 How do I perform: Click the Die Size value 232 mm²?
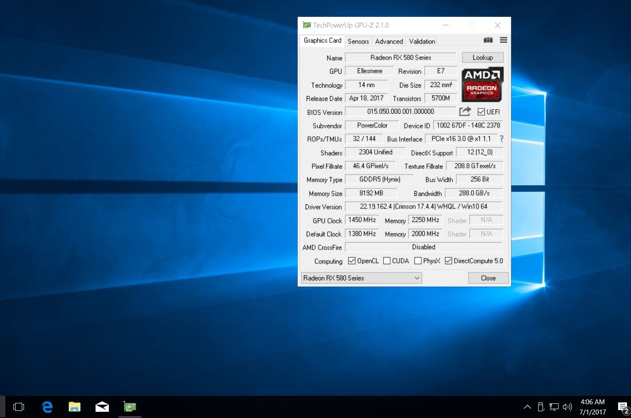coord(441,85)
